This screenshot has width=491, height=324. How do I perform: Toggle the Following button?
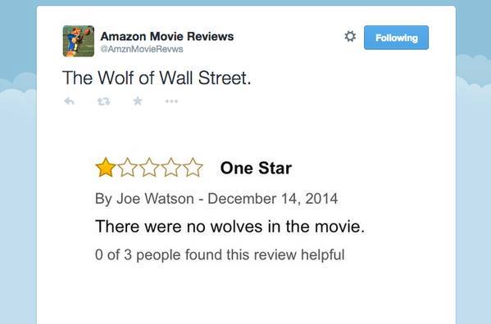pos(396,38)
